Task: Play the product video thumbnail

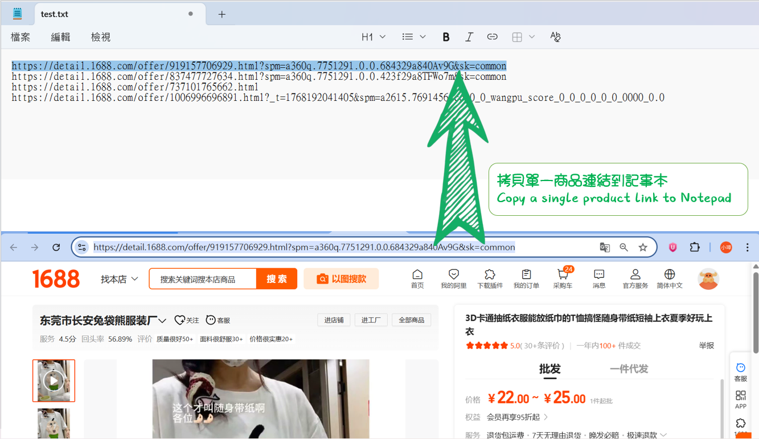Action: [54, 380]
